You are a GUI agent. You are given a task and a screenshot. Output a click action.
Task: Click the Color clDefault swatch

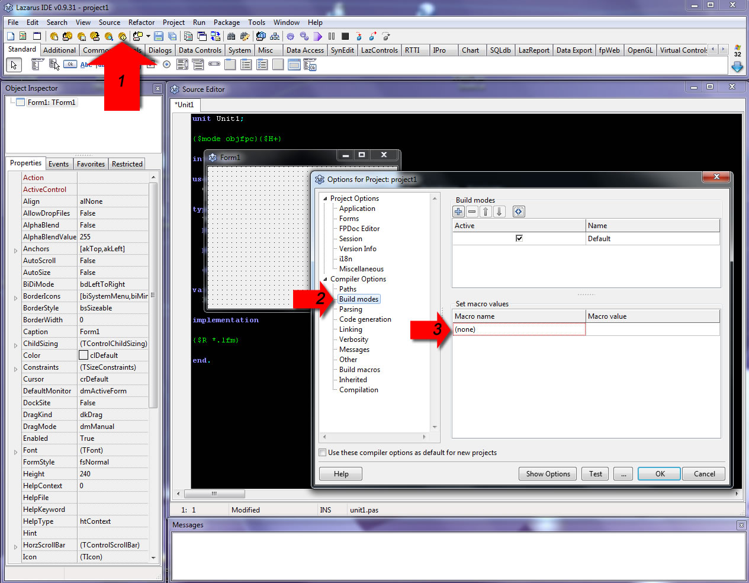(x=83, y=355)
